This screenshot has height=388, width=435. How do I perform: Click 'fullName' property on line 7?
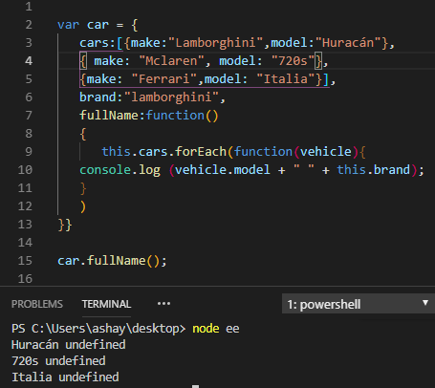[109, 116]
